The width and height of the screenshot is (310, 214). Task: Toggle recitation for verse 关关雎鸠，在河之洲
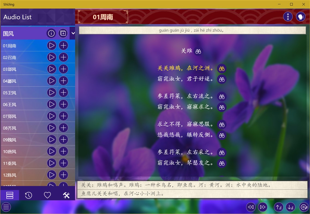tap(222, 69)
